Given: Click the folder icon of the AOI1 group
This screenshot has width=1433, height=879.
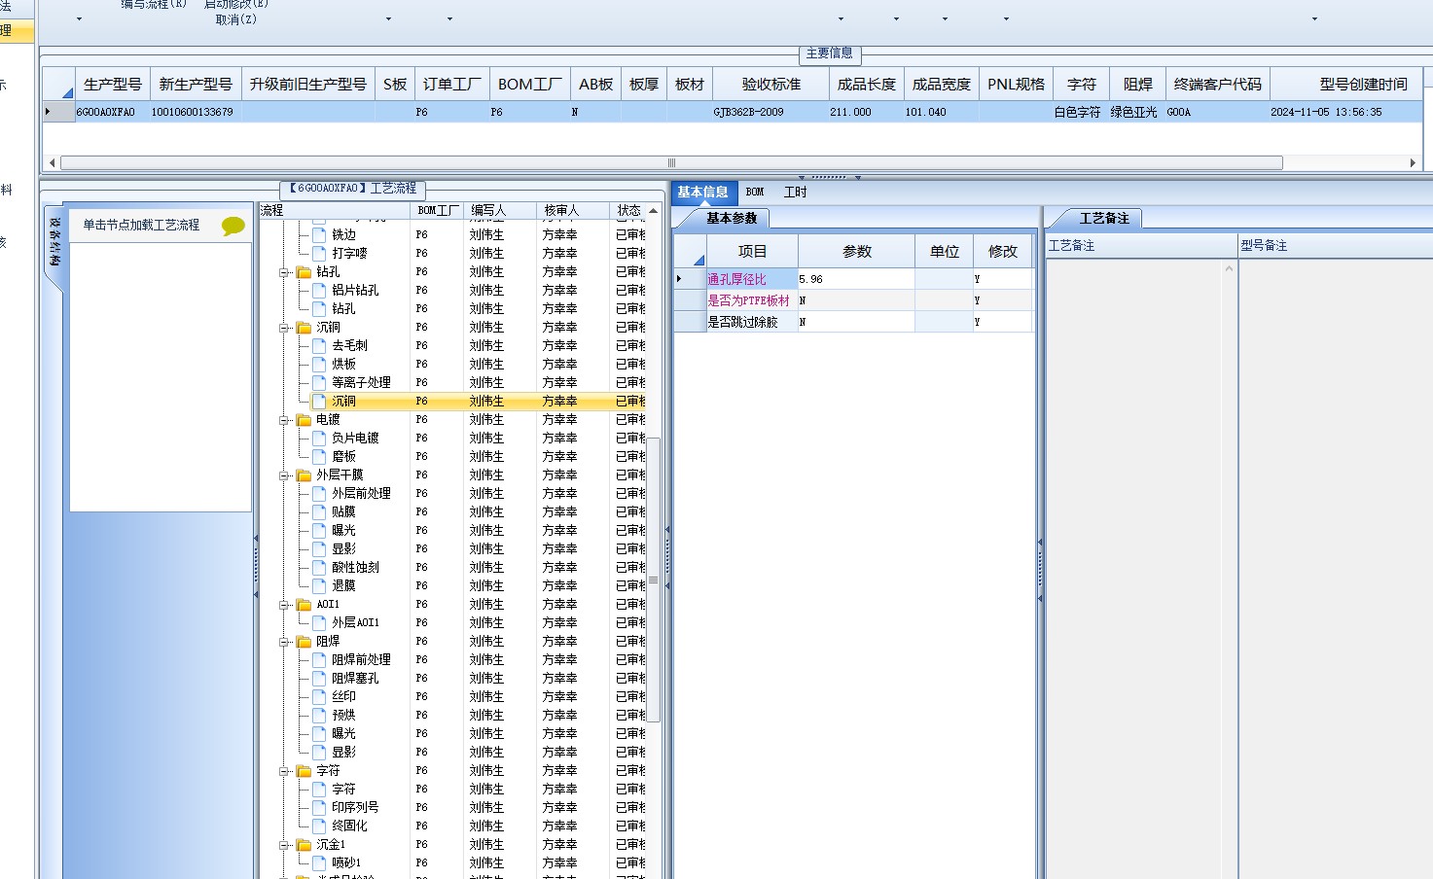Looking at the screenshot, I should pyautogui.click(x=304, y=605).
